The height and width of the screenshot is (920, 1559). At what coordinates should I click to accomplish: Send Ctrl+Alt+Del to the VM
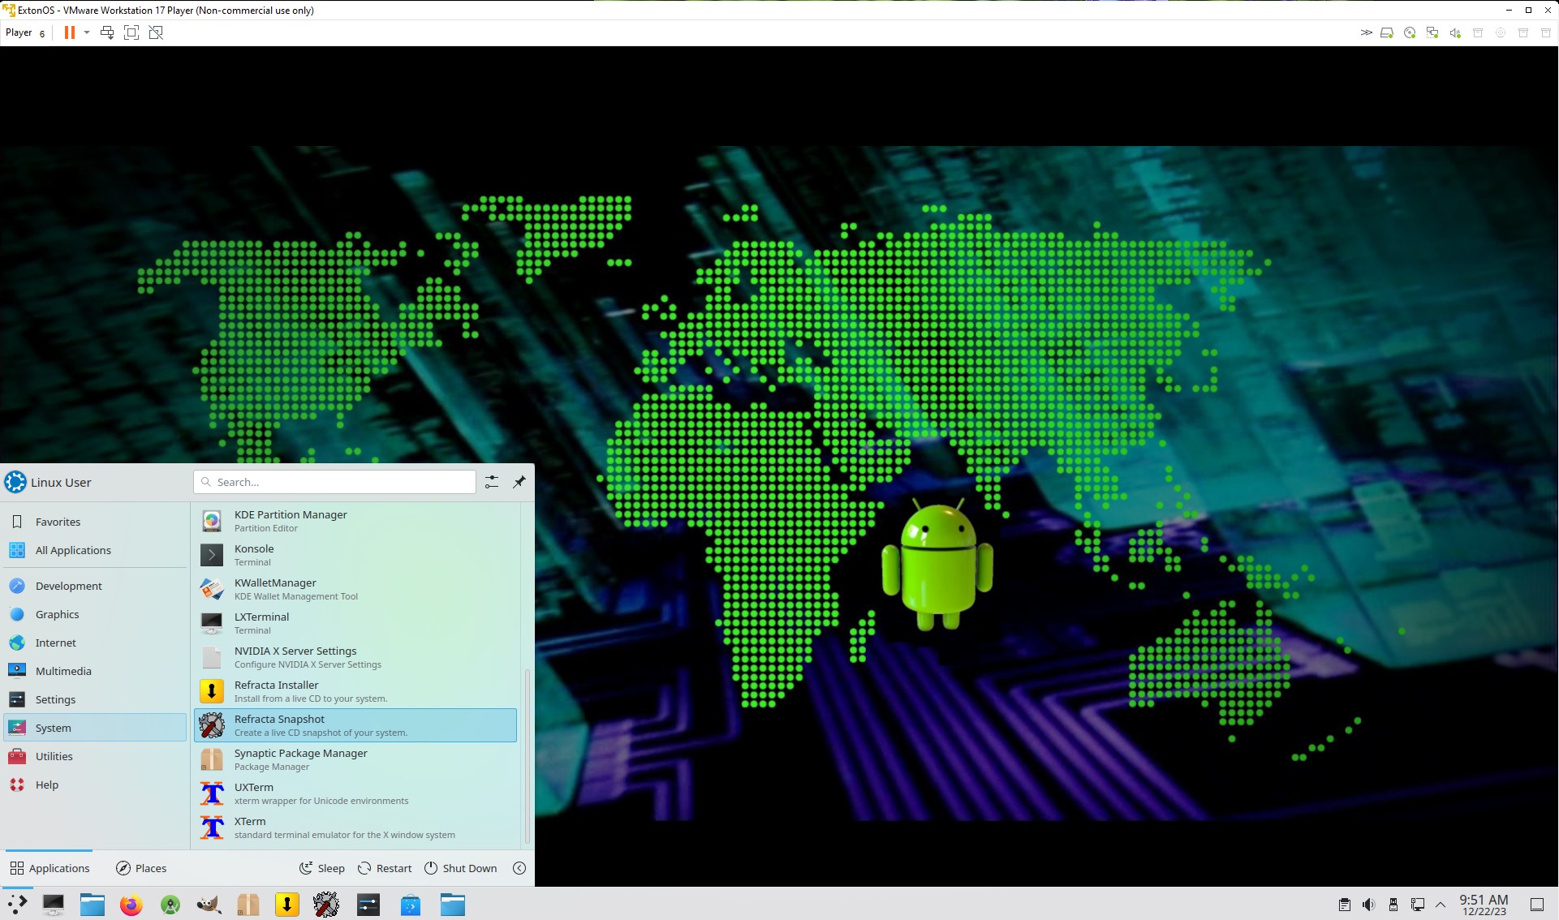tap(107, 32)
